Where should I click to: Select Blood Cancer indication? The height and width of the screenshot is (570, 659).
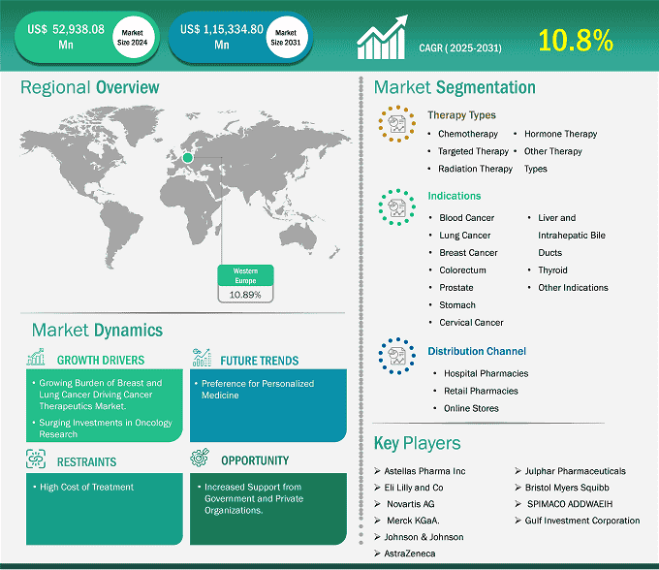tap(466, 218)
